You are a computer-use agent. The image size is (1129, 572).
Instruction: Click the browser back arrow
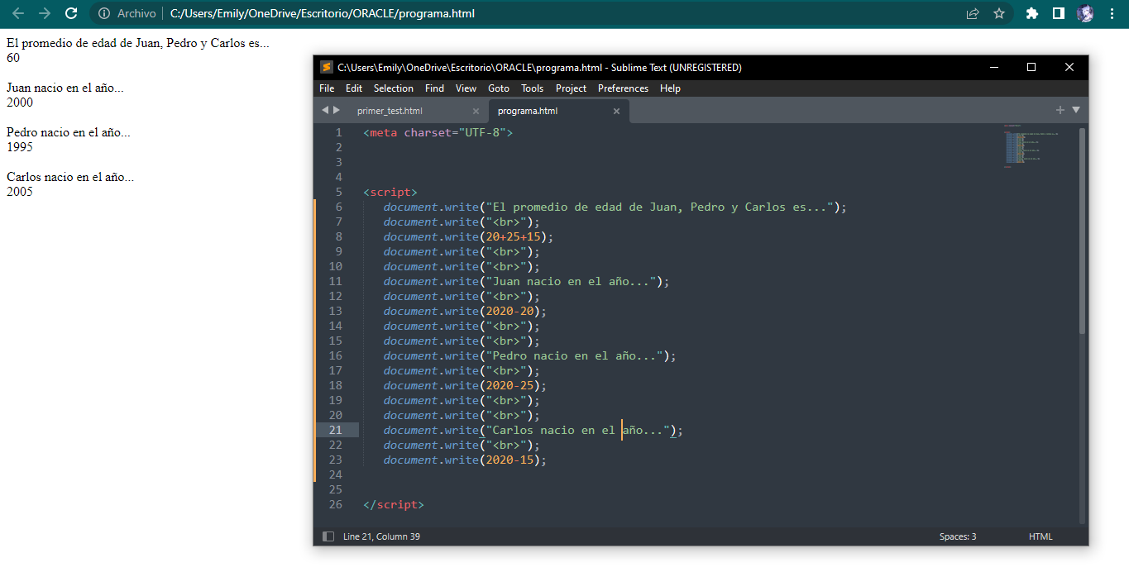click(x=18, y=13)
